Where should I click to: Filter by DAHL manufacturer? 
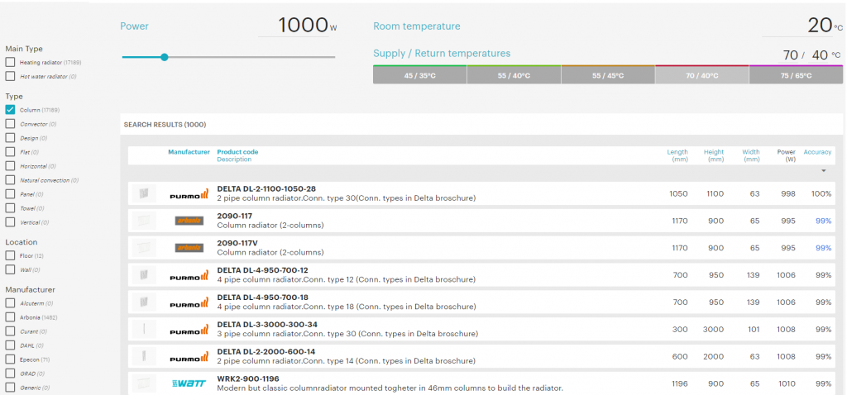(x=10, y=345)
